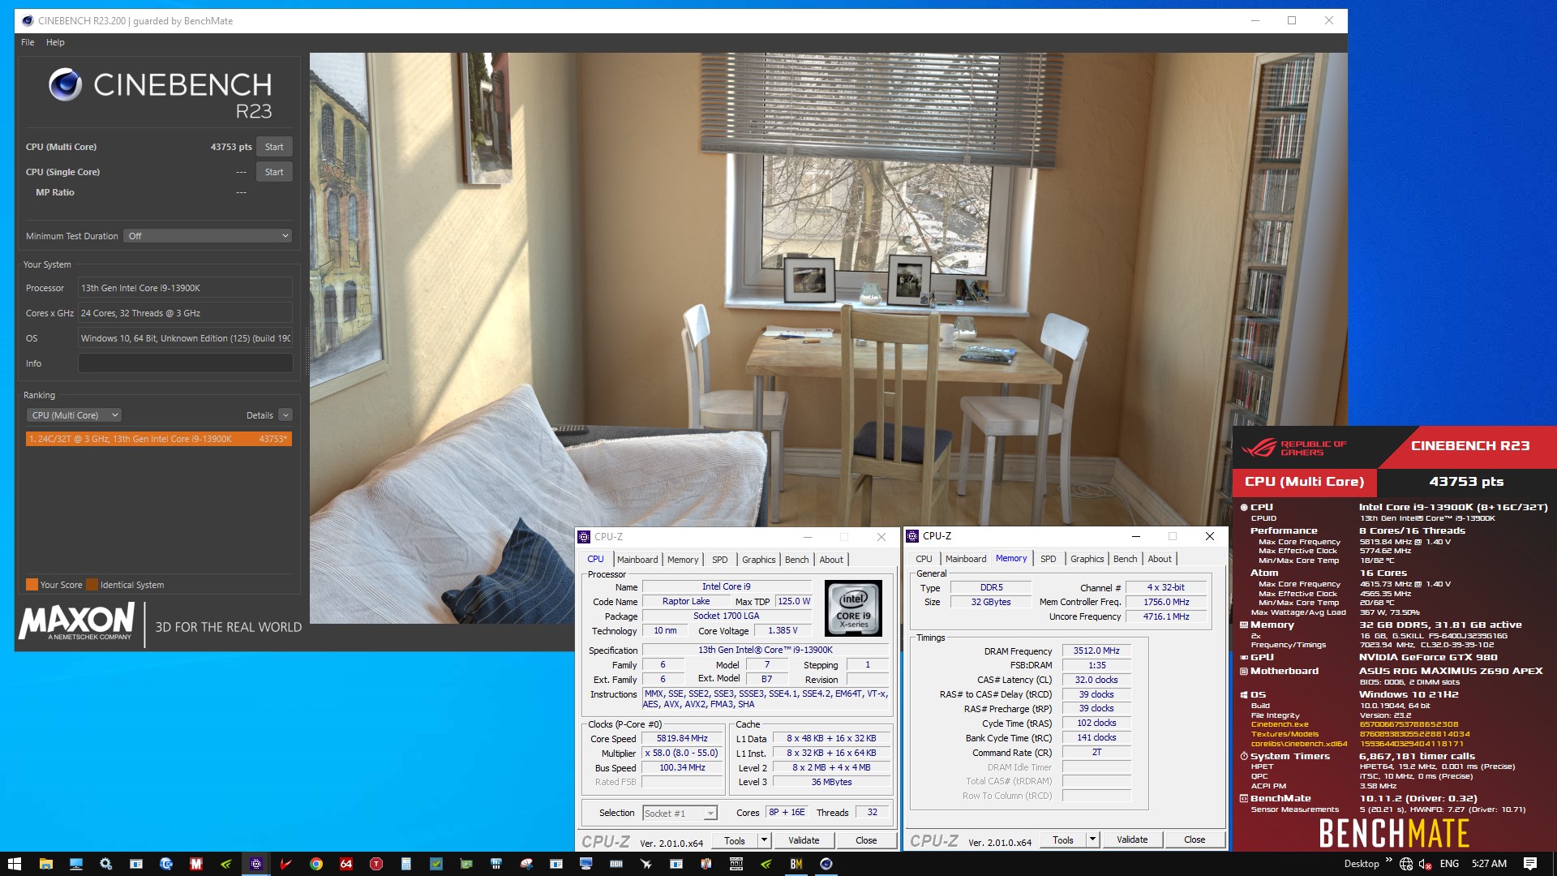Click the Cinebench sphere logo in left panel

[65, 84]
